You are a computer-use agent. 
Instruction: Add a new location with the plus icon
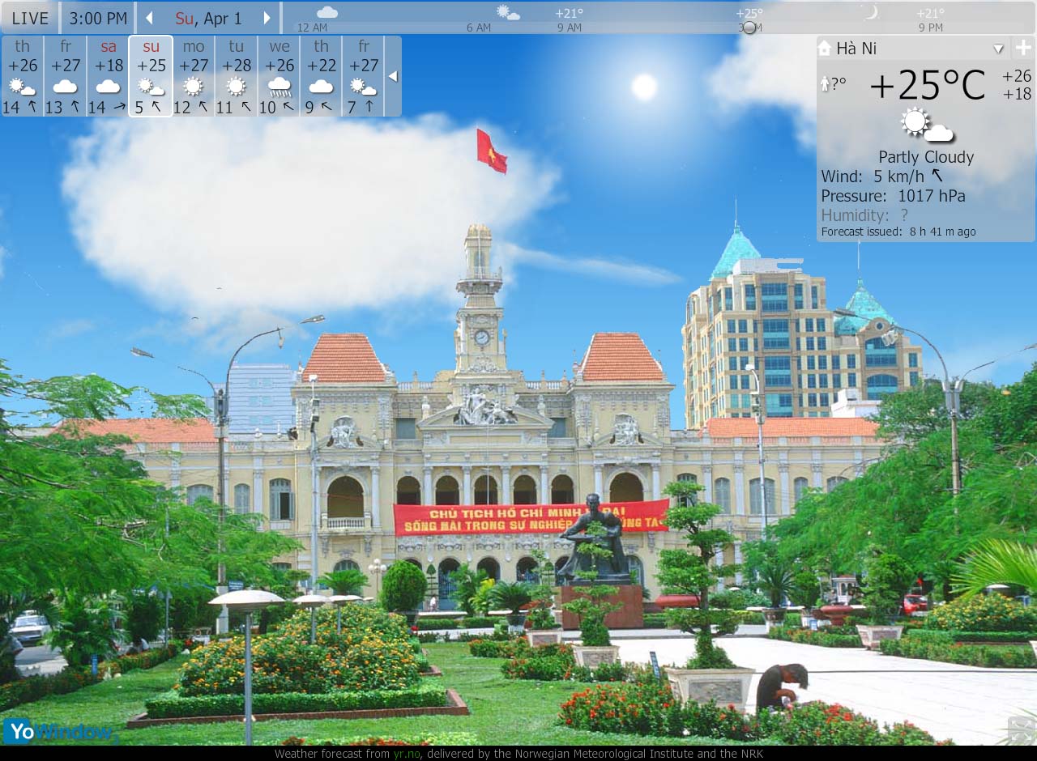[1023, 48]
